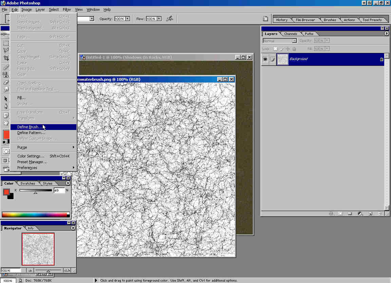Click the K value input field
This screenshot has height=283, width=391.
tap(59, 191)
